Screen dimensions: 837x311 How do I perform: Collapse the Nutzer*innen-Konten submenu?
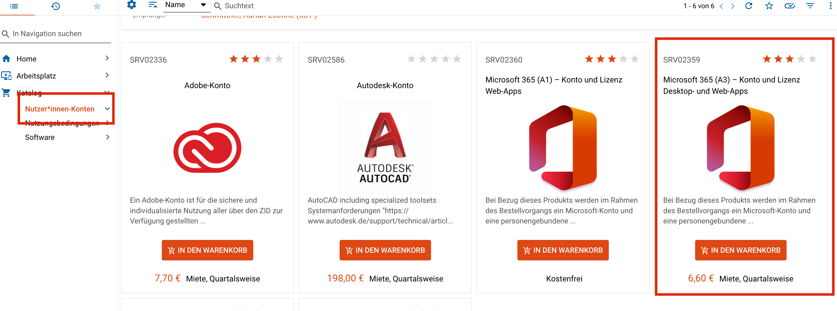click(x=107, y=109)
